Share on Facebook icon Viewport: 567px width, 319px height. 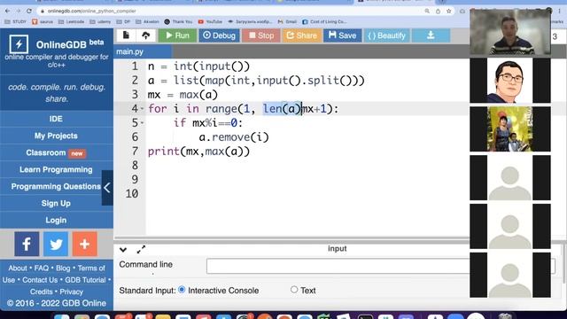(27, 244)
